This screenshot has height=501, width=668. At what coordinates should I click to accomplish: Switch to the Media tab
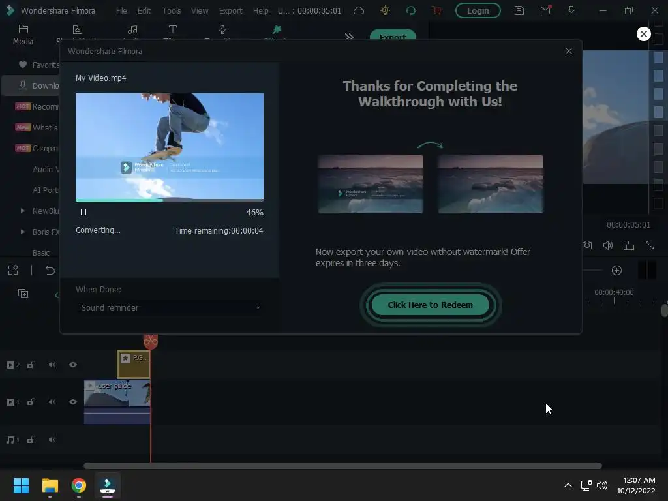pos(23,35)
